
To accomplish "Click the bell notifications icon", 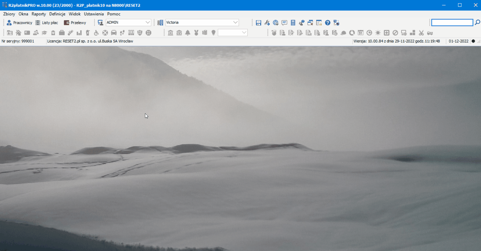I will coord(188,33).
